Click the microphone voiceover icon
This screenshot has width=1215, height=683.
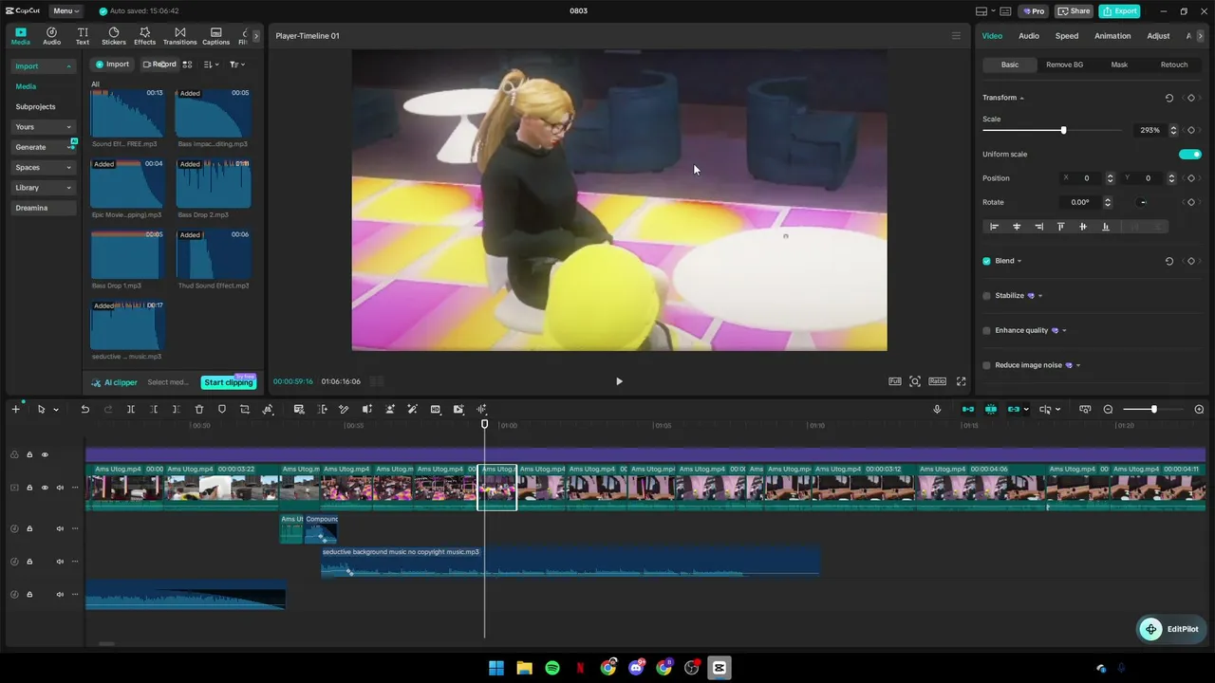pos(937,410)
